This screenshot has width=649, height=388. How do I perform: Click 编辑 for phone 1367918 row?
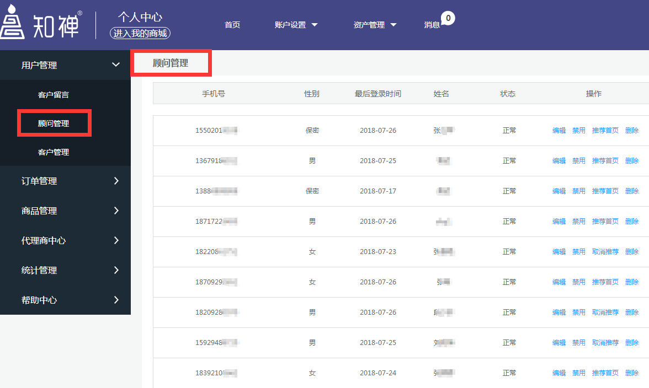(x=558, y=160)
